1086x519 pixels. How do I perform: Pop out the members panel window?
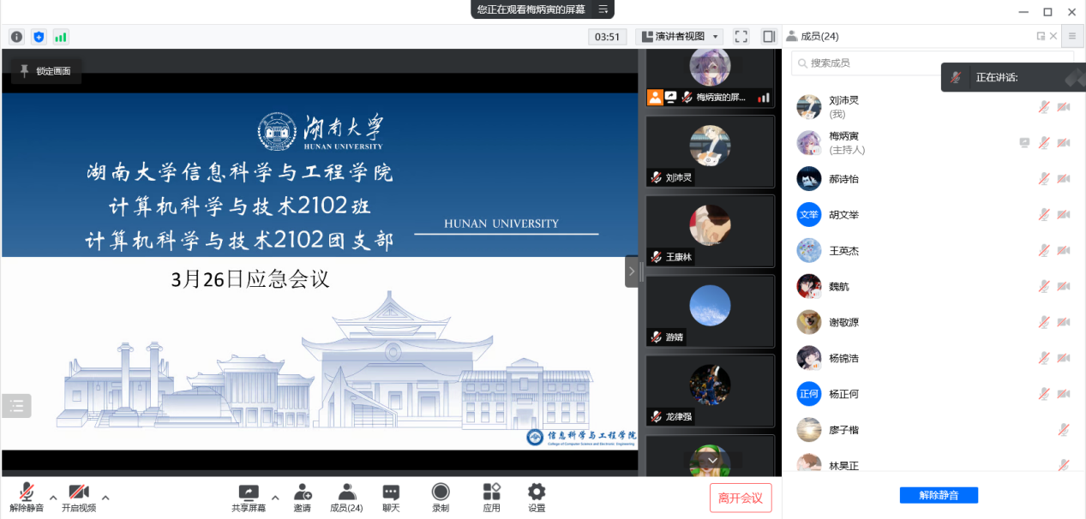(1041, 36)
